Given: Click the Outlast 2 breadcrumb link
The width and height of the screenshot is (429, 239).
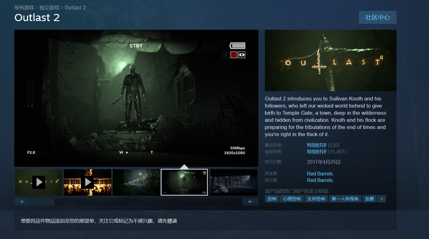Looking at the screenshot, I should click(x=75, y=7).
